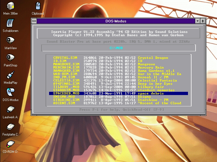217x162 pixels.
Task: Select the DOS-Modus desktop icon
Action: [x=11, y=95]
